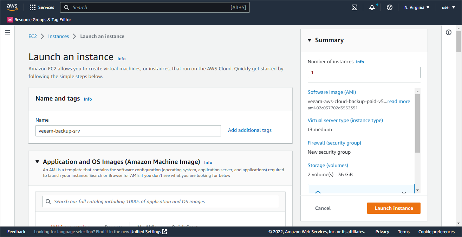Open Unified Settings from the footer

coord(146,232)
